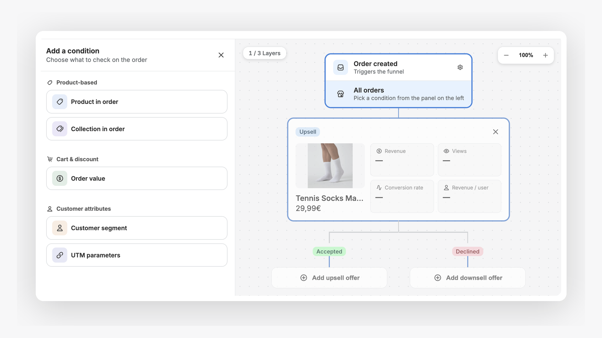Click the Customer segment person icon

60,228
